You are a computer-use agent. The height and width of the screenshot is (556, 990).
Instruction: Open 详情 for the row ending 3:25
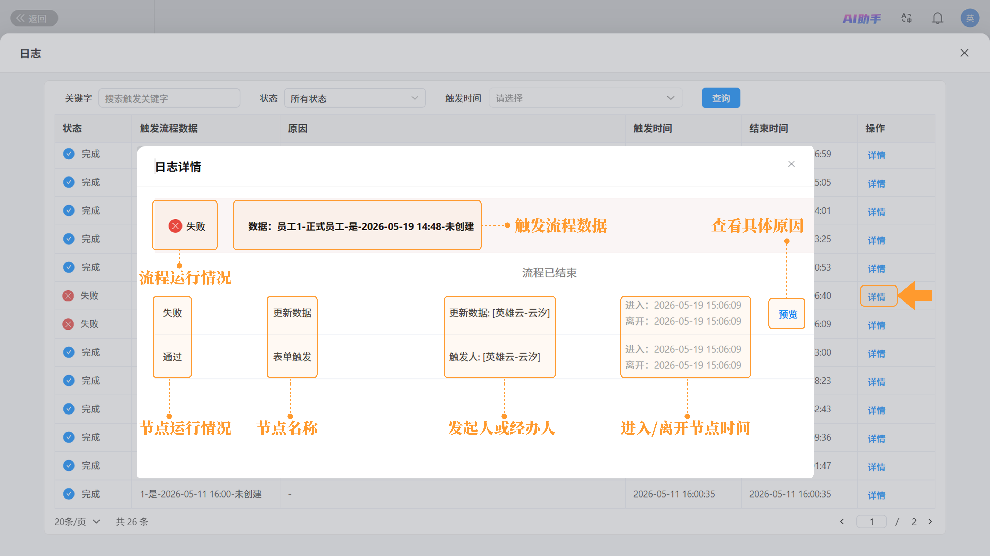[876, 240]
